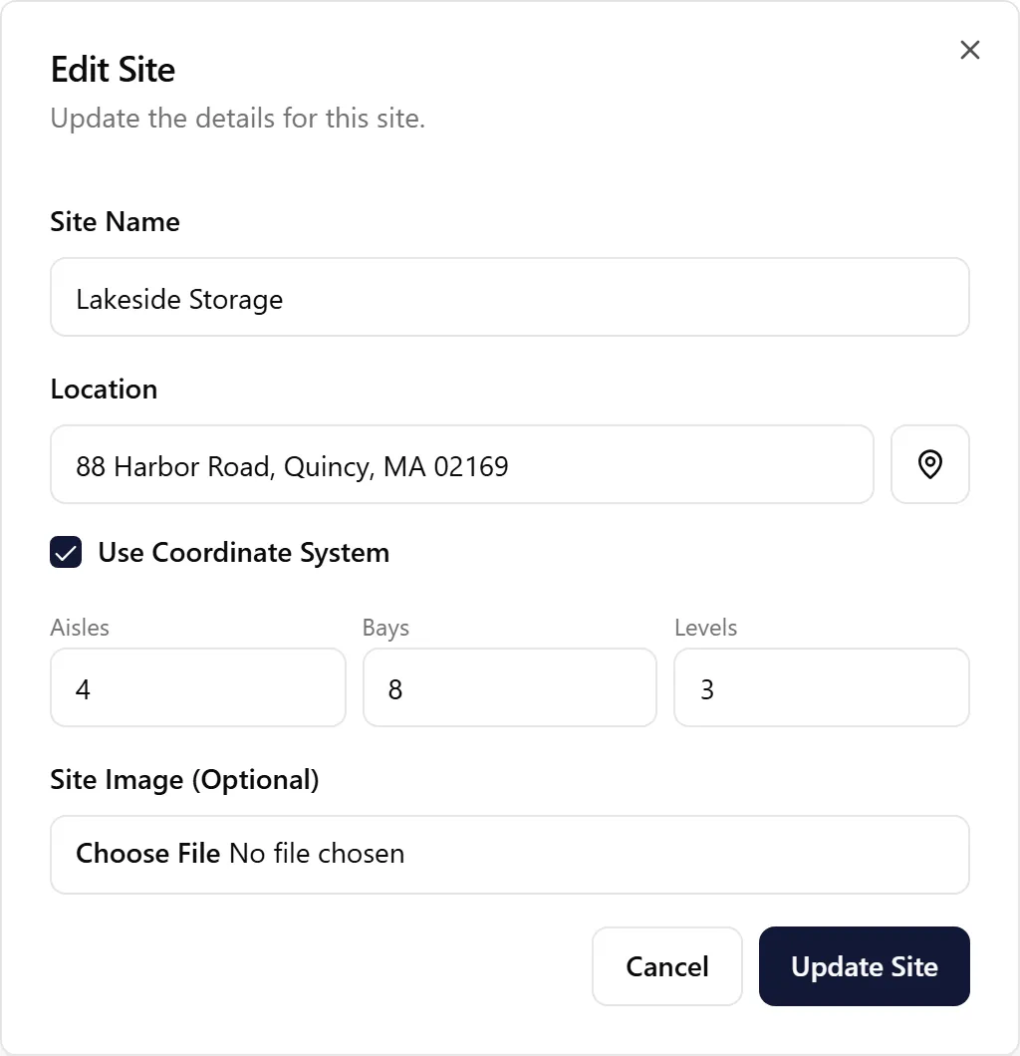Viewport: 1020px width, 1056px height.
Task: Close the Edit Site dialog
Action: point(969,50)
